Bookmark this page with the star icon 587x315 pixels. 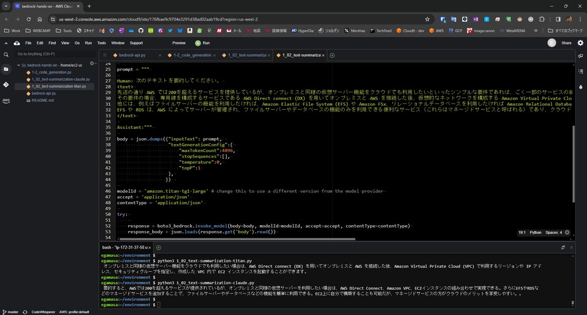427,19
